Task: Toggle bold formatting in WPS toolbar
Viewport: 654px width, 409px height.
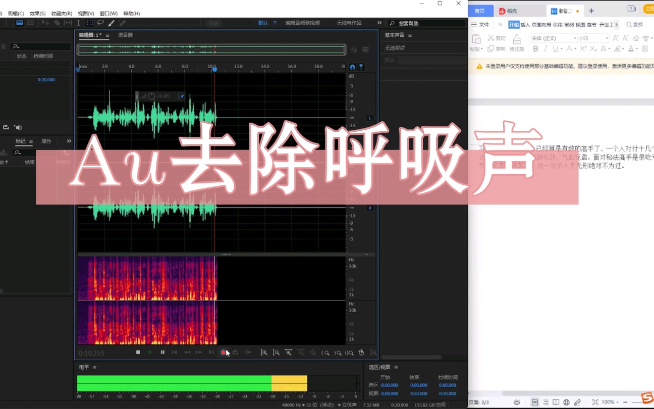Action: coord(535,48)
